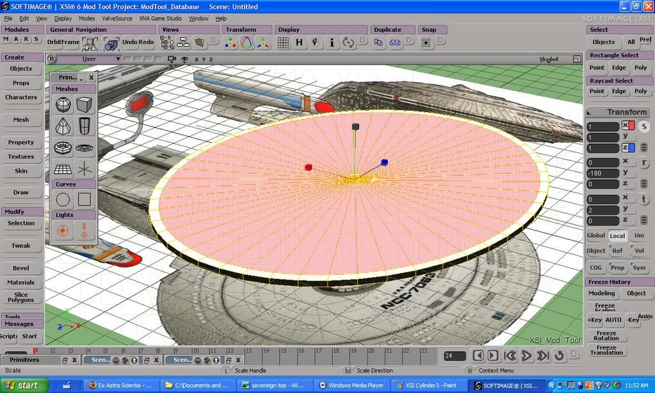Open the Prop mode submenu button
Image resolution: width=655 pixels, height=393 pixels.
tap(617, 268)
